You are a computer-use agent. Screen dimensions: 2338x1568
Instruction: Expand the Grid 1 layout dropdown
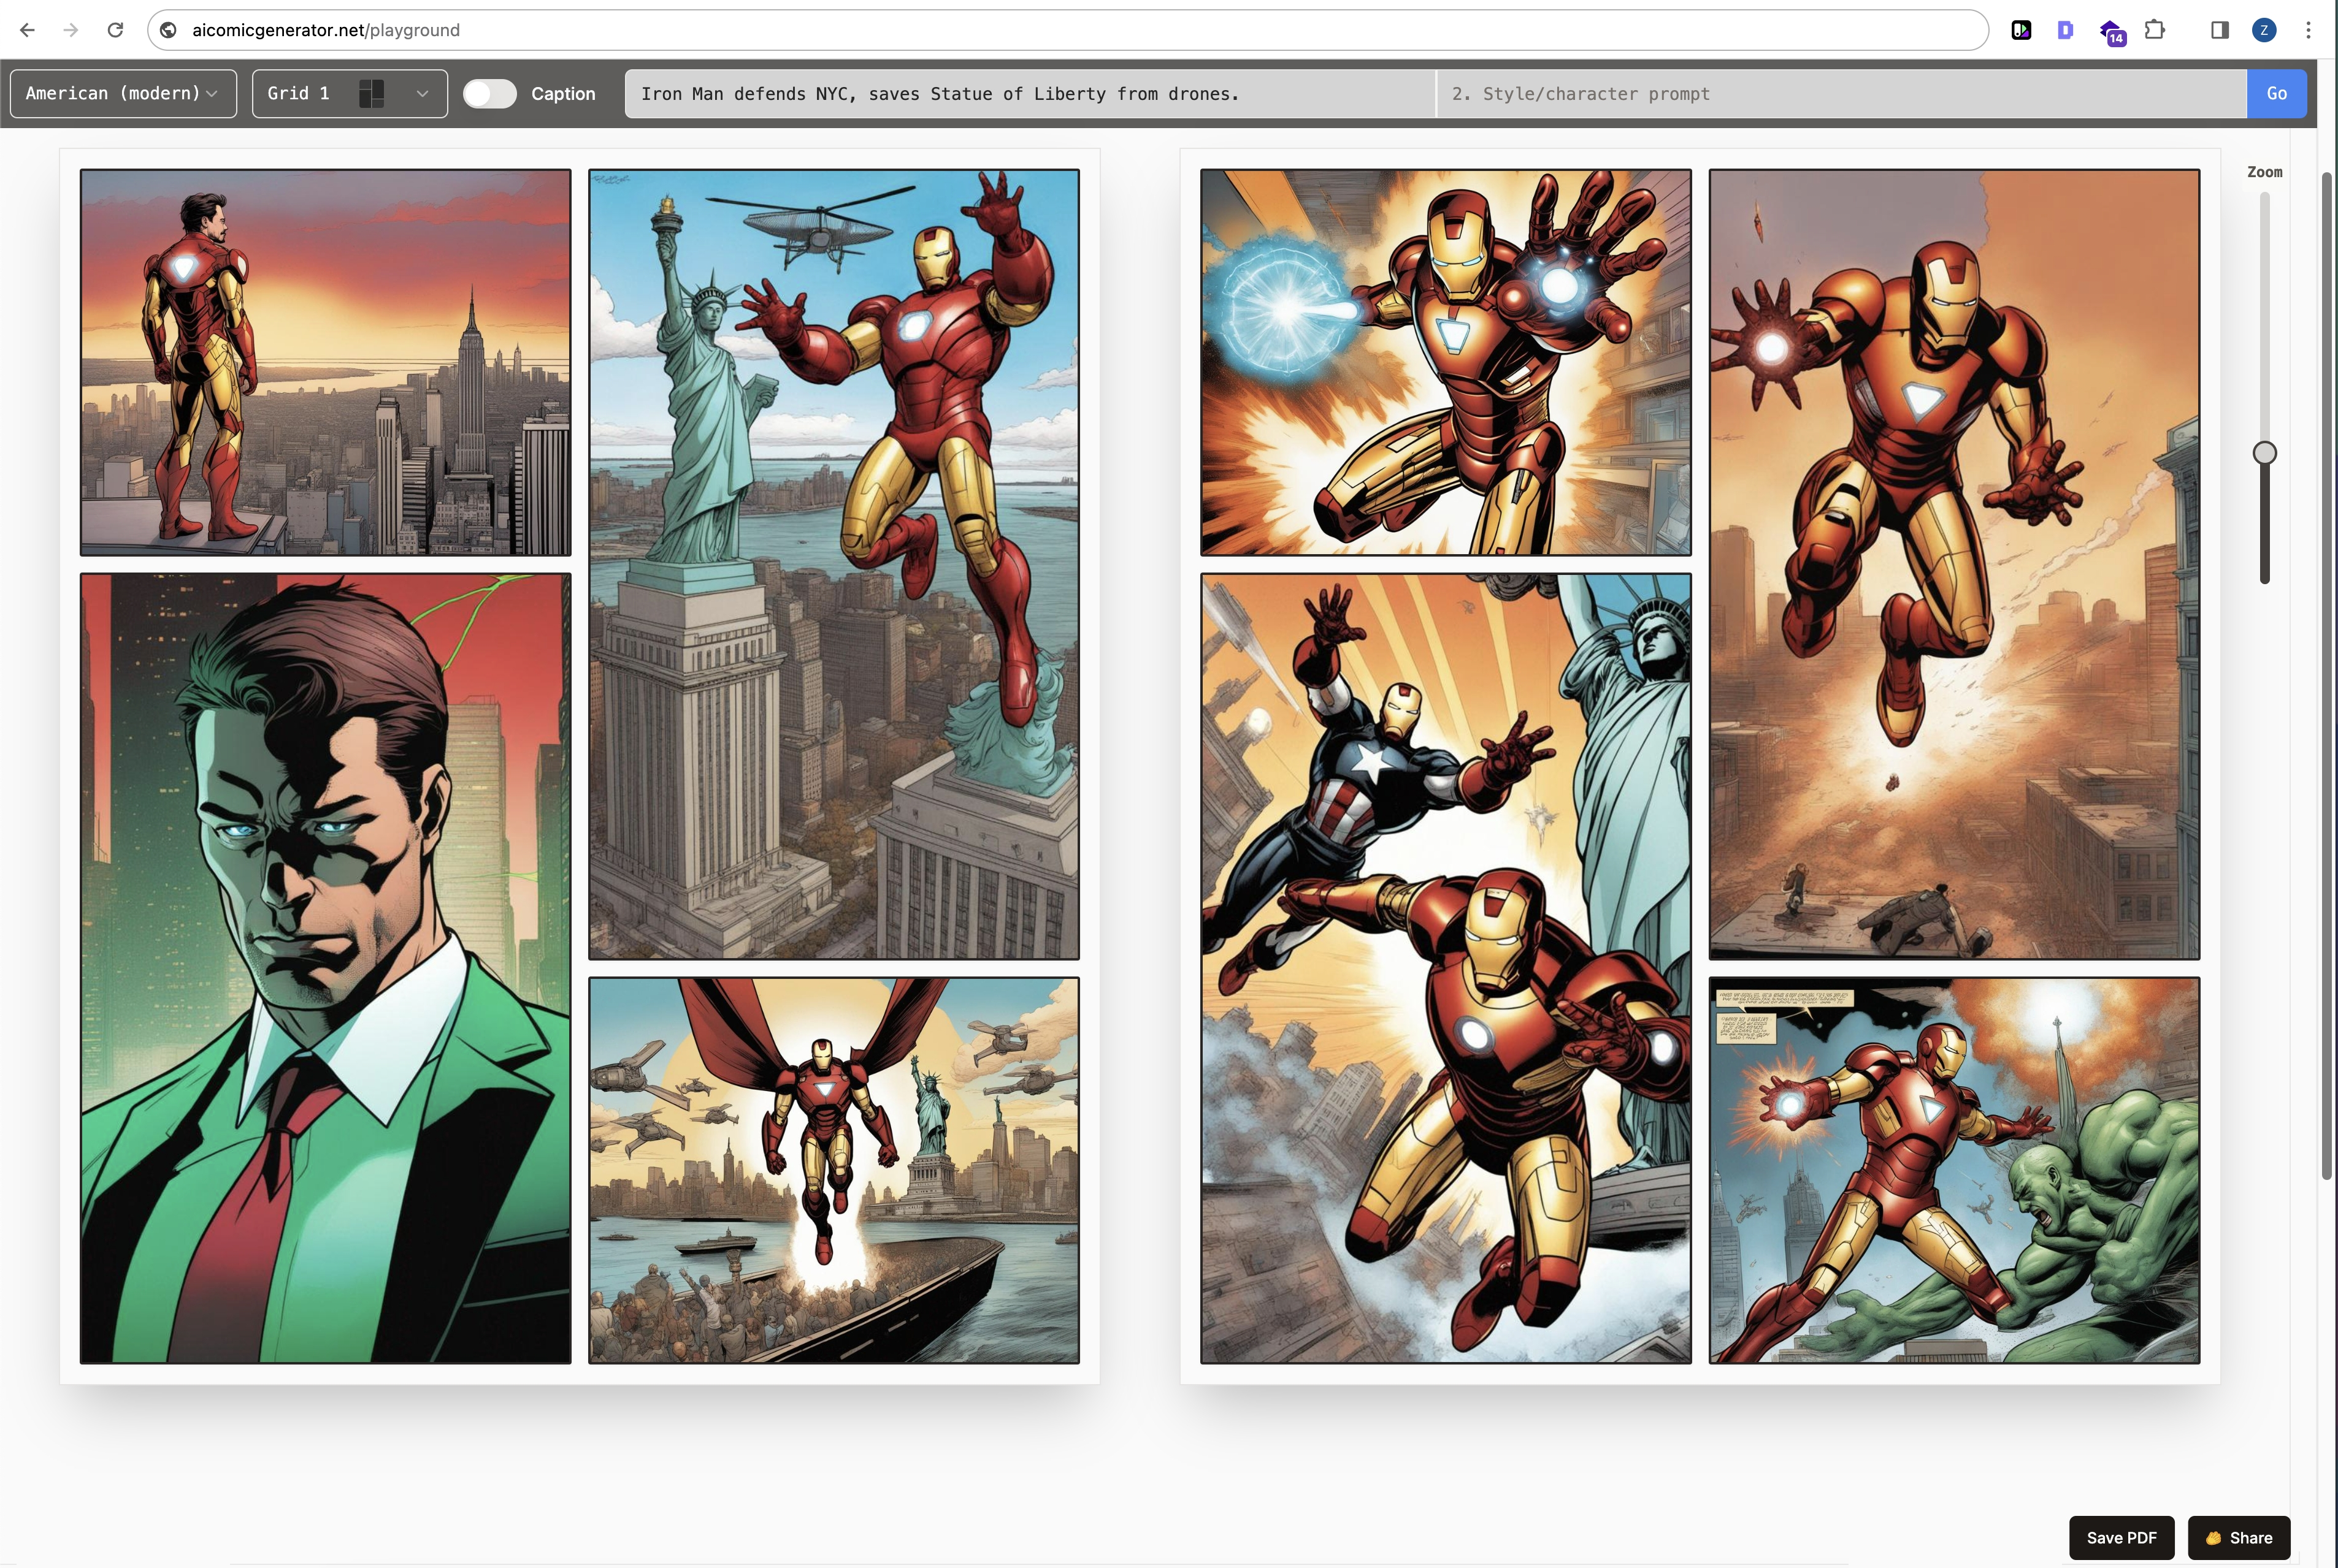coord(349,93)
